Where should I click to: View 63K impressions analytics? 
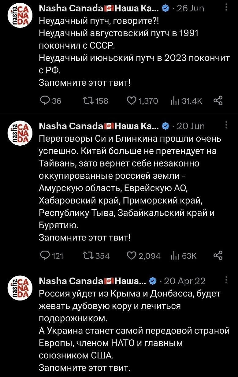175,256
